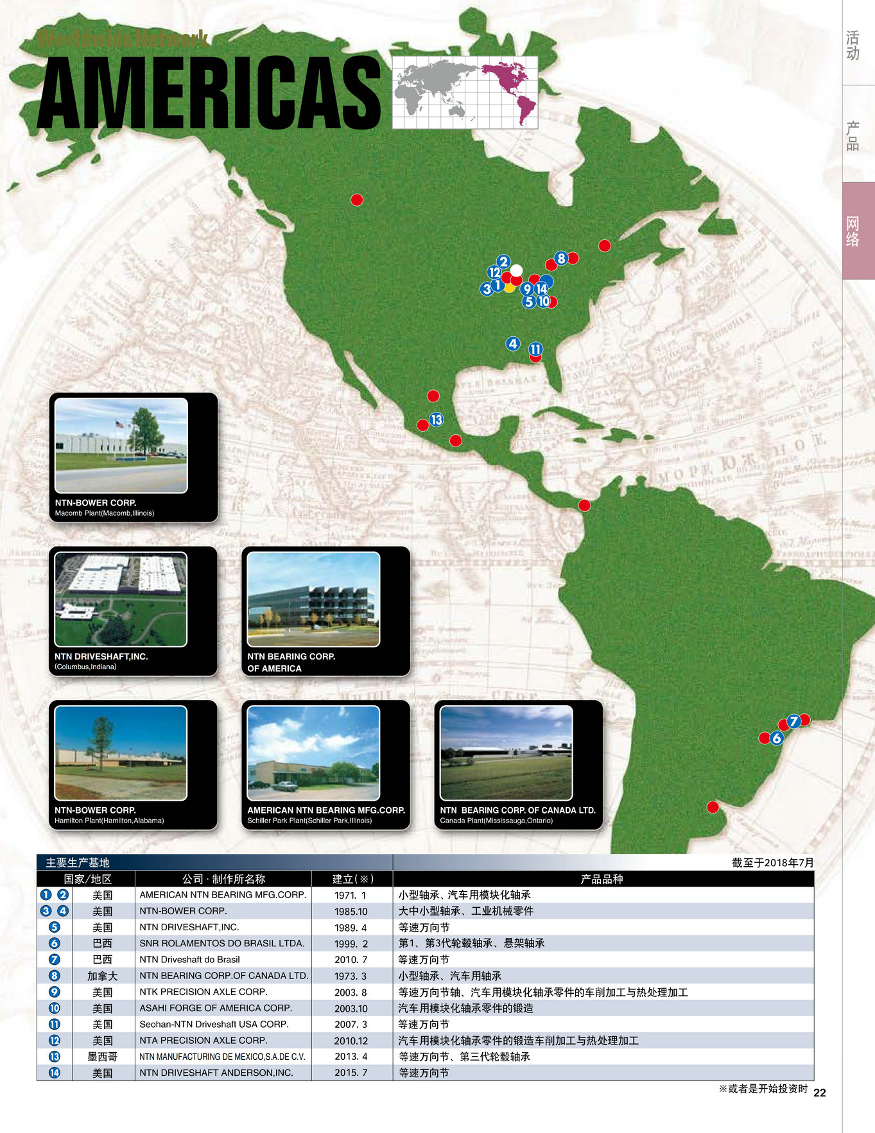This screenshot has height=1133, width=875.
Task: Click the 加拿大 country cell
Action: pyautogui.click(x=103, y=976)
